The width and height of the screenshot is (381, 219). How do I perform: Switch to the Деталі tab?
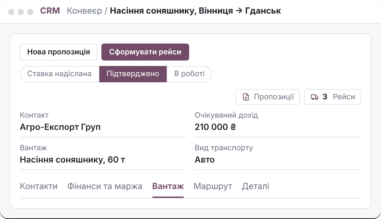coord(255,186)
